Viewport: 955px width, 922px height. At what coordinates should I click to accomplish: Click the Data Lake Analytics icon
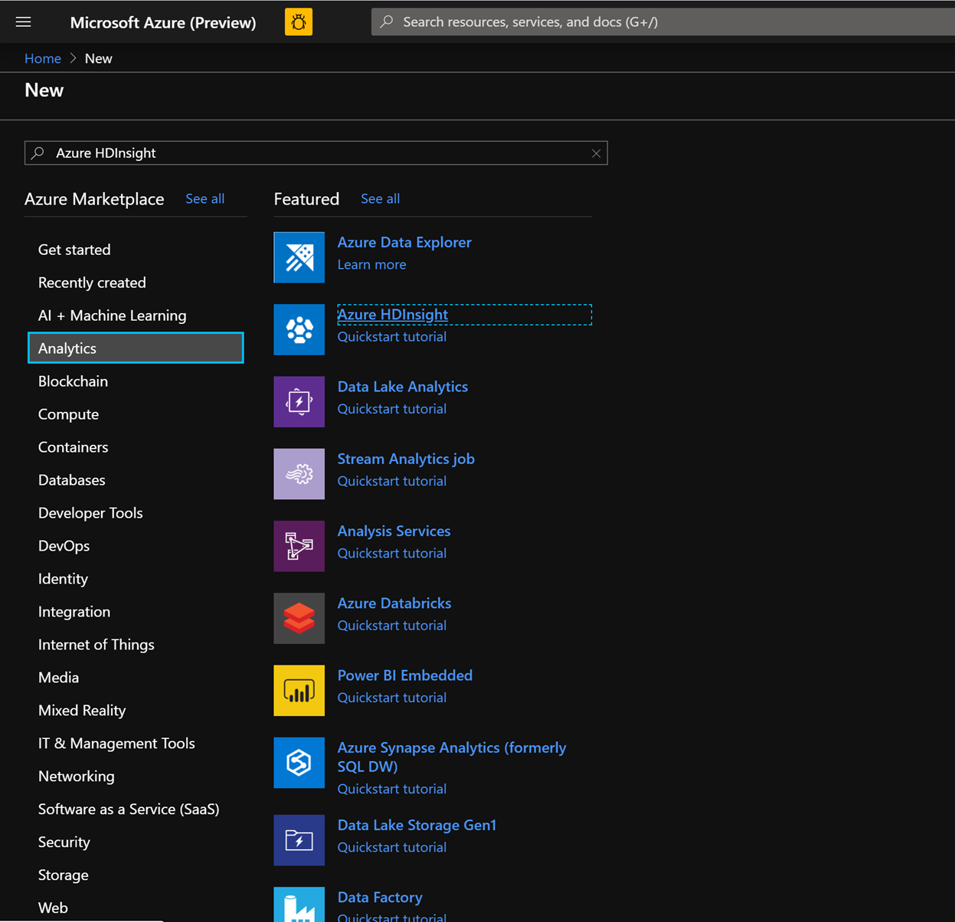tap(299, 401)
